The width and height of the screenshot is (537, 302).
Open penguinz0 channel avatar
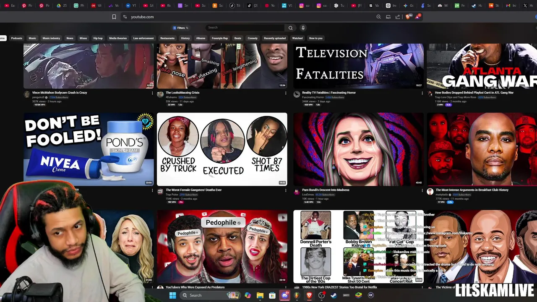point(27,94)
